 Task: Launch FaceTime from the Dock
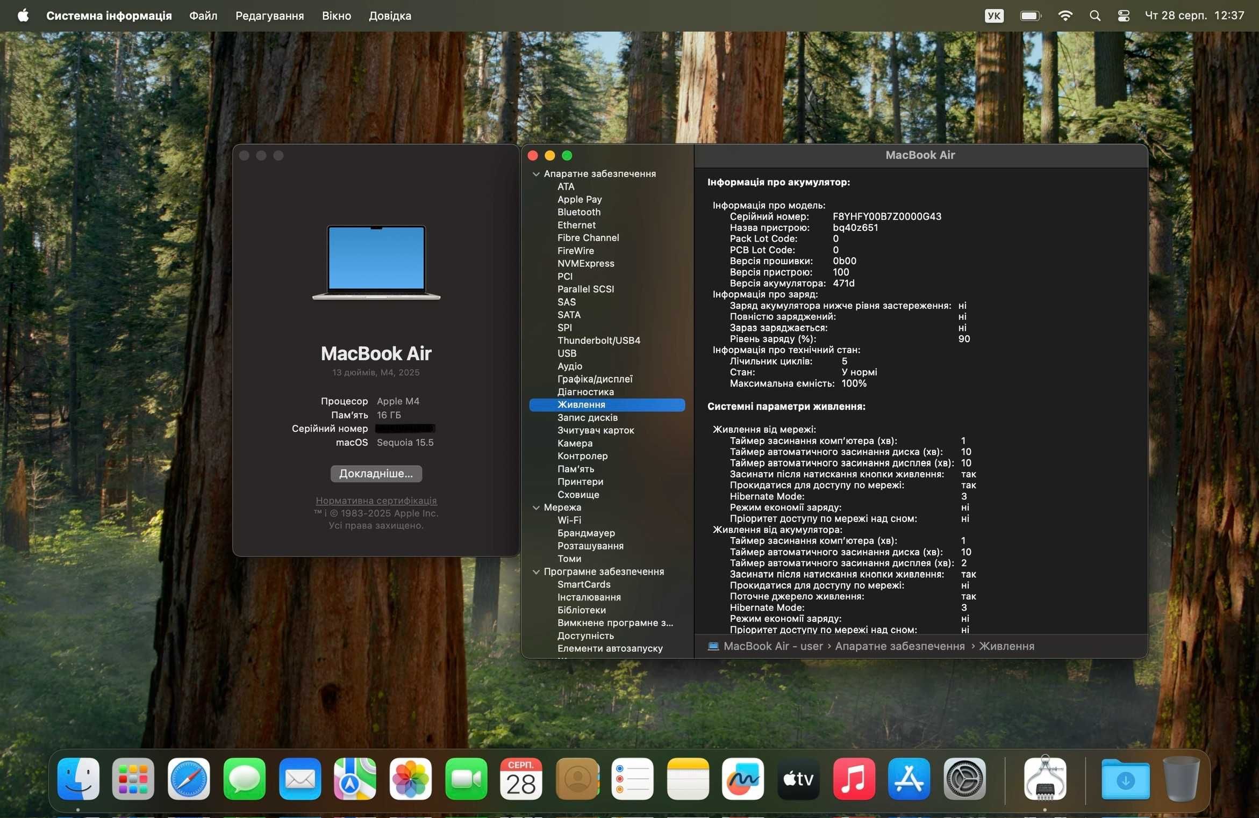pyautogui.click(x=466, y=778)
